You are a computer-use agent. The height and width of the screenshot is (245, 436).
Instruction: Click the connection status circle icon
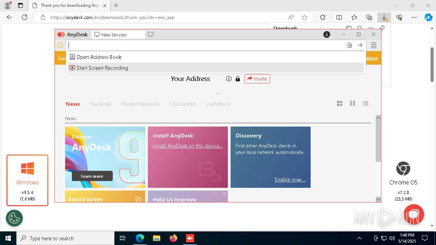click(60, 45)
